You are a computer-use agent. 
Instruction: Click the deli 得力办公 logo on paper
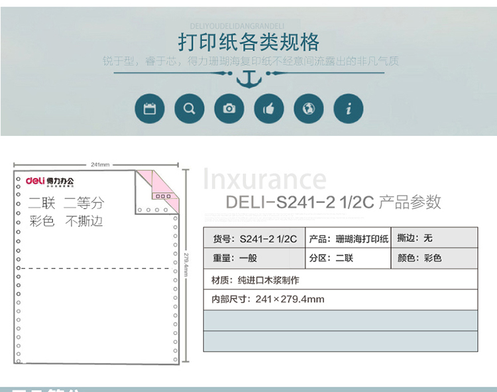coord(50,182)
